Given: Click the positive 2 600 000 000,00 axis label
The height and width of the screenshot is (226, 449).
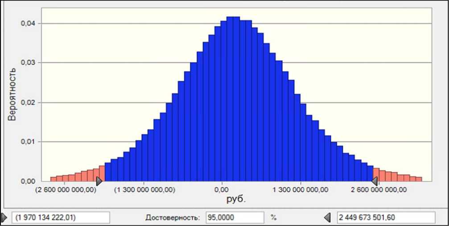Looking at the screenshot, I should (379, 189).
